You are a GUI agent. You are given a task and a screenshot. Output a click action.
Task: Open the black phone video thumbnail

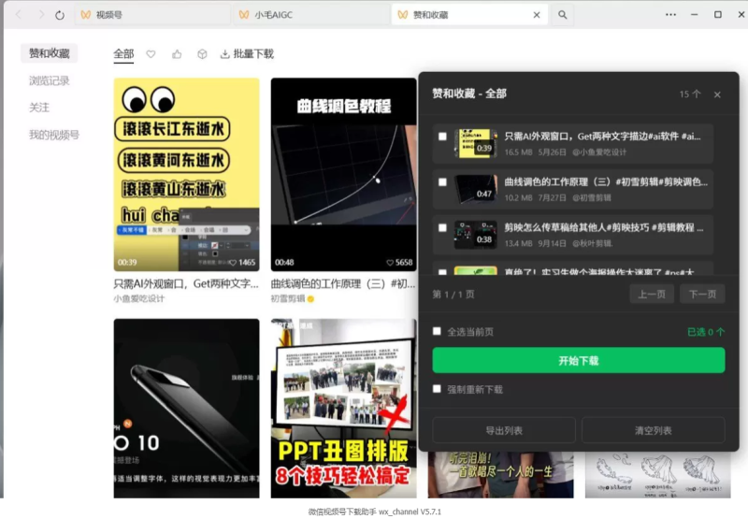186,409
